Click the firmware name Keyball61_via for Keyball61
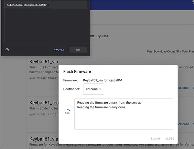The width and height of the screenshot is (194, 149). tap(103, 80)
